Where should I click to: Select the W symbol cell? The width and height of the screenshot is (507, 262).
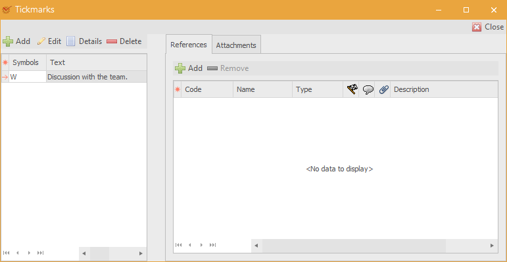pos(28,77)
